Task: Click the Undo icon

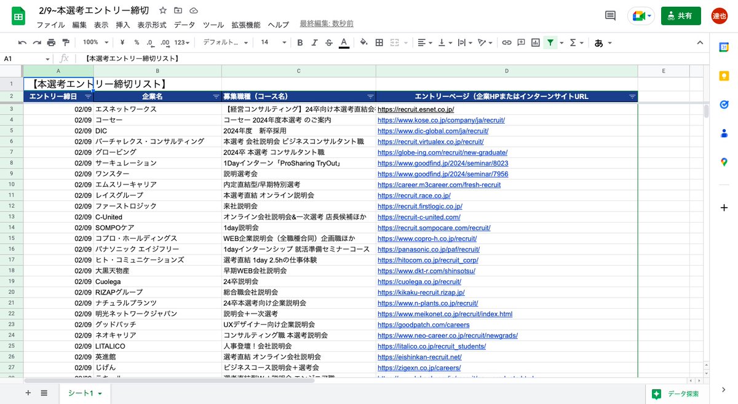Action: click(22, 42)
